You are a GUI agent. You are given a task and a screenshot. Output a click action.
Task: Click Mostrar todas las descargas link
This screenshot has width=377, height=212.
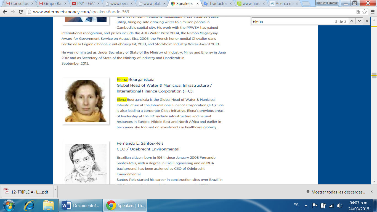click(x=338, y=192)
